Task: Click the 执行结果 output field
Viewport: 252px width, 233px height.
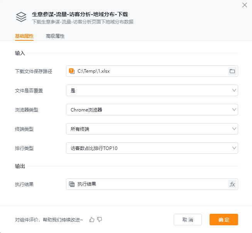Action: click(151, 184)
